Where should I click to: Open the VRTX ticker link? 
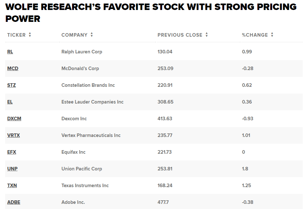[x=14, y=135]
